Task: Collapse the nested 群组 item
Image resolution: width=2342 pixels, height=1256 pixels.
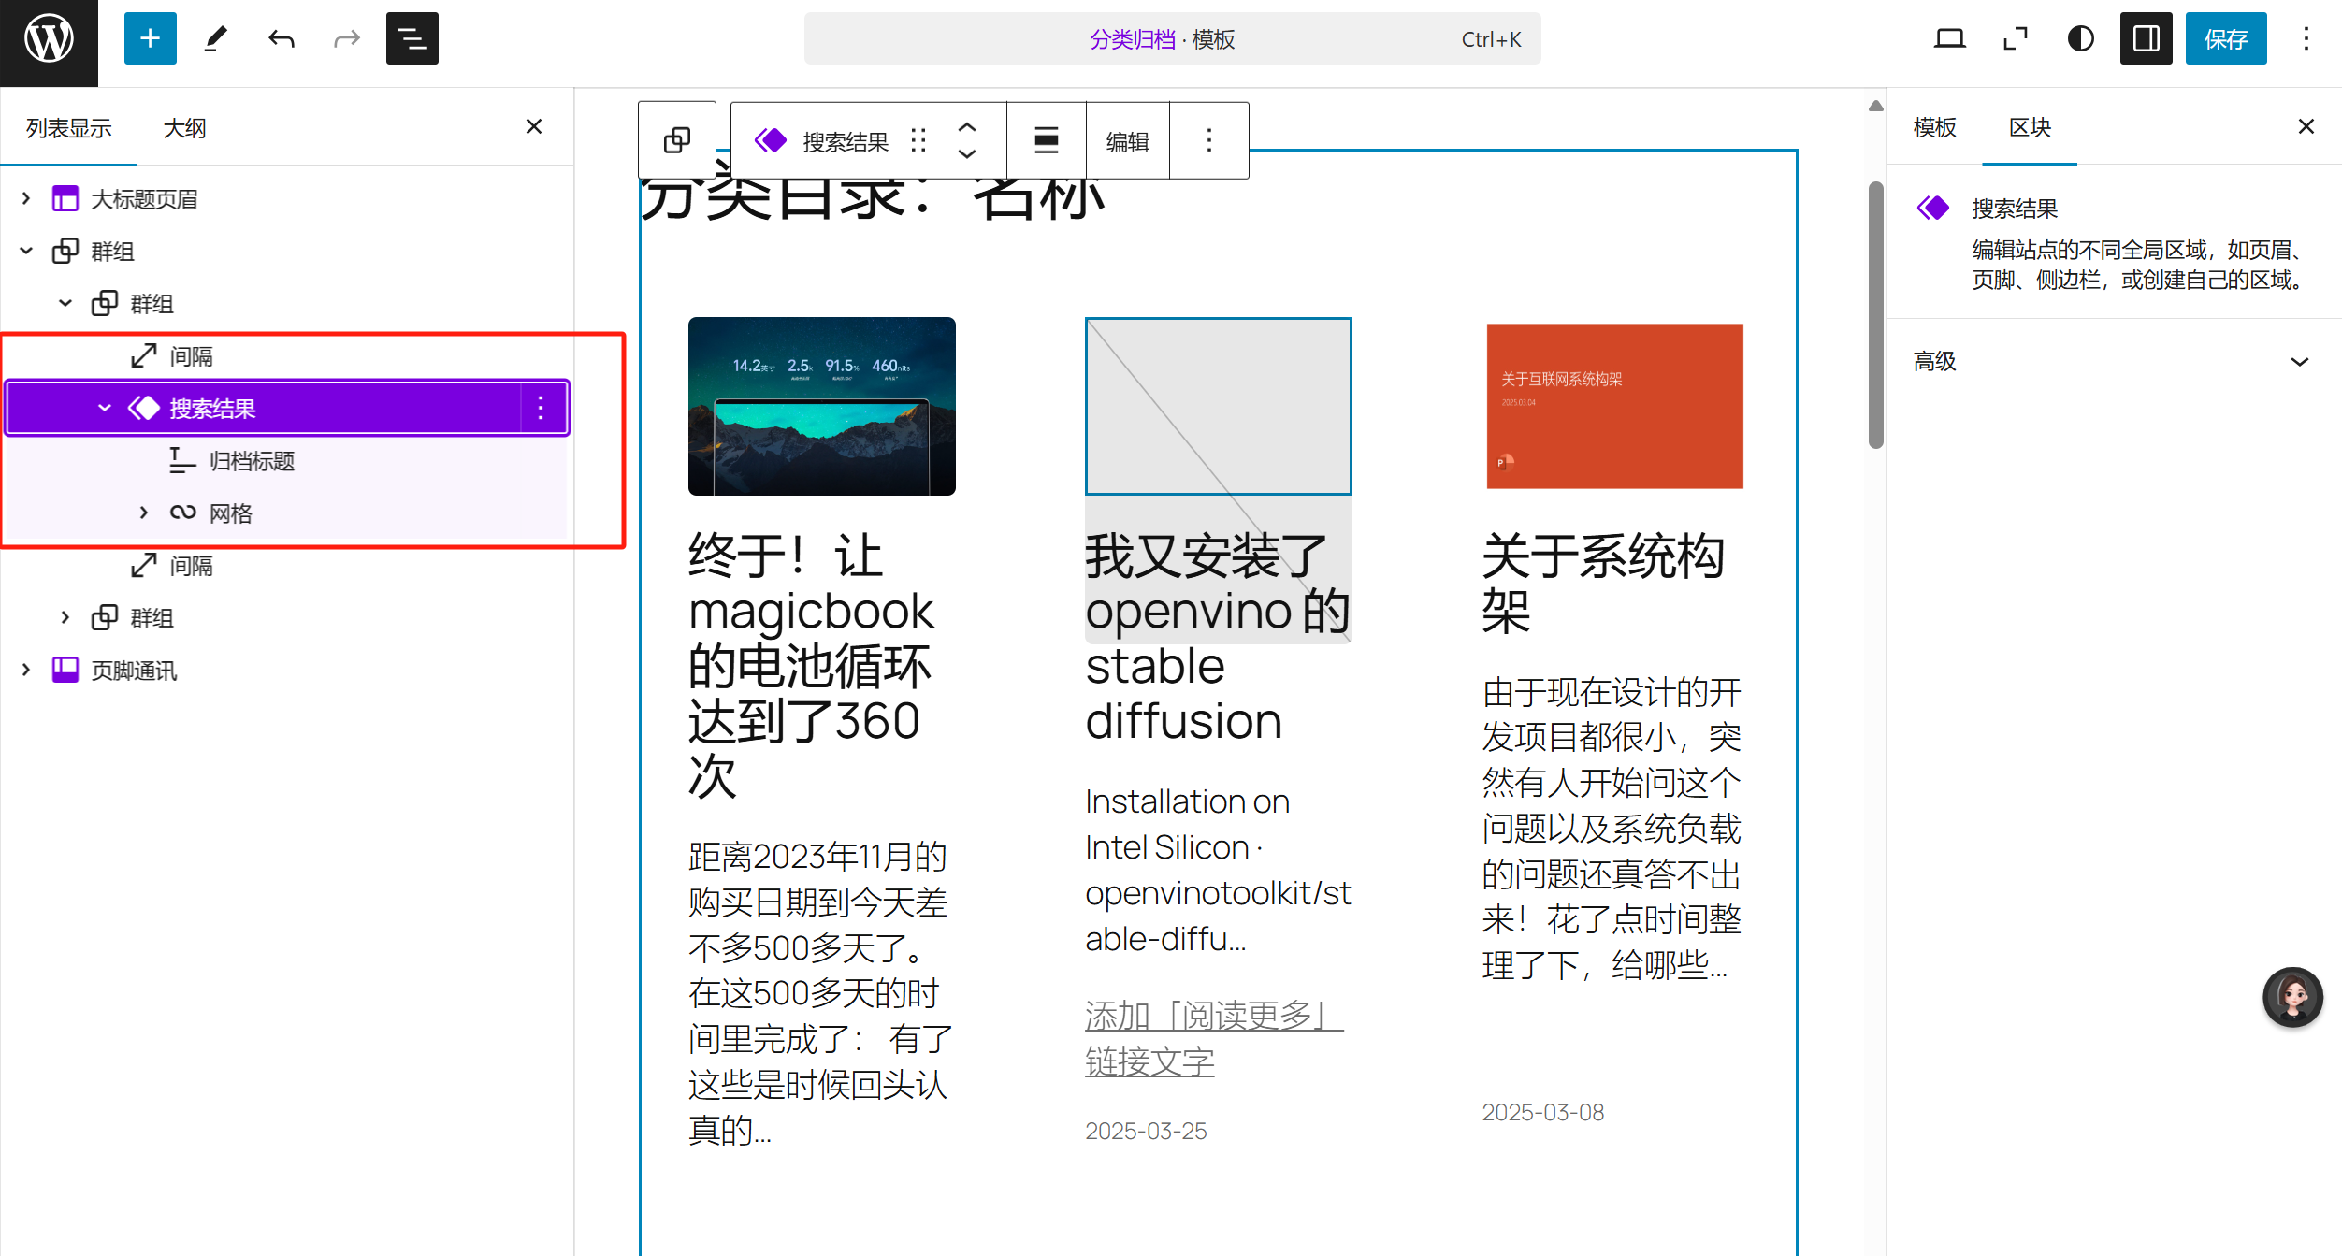Action: [65, 303]
